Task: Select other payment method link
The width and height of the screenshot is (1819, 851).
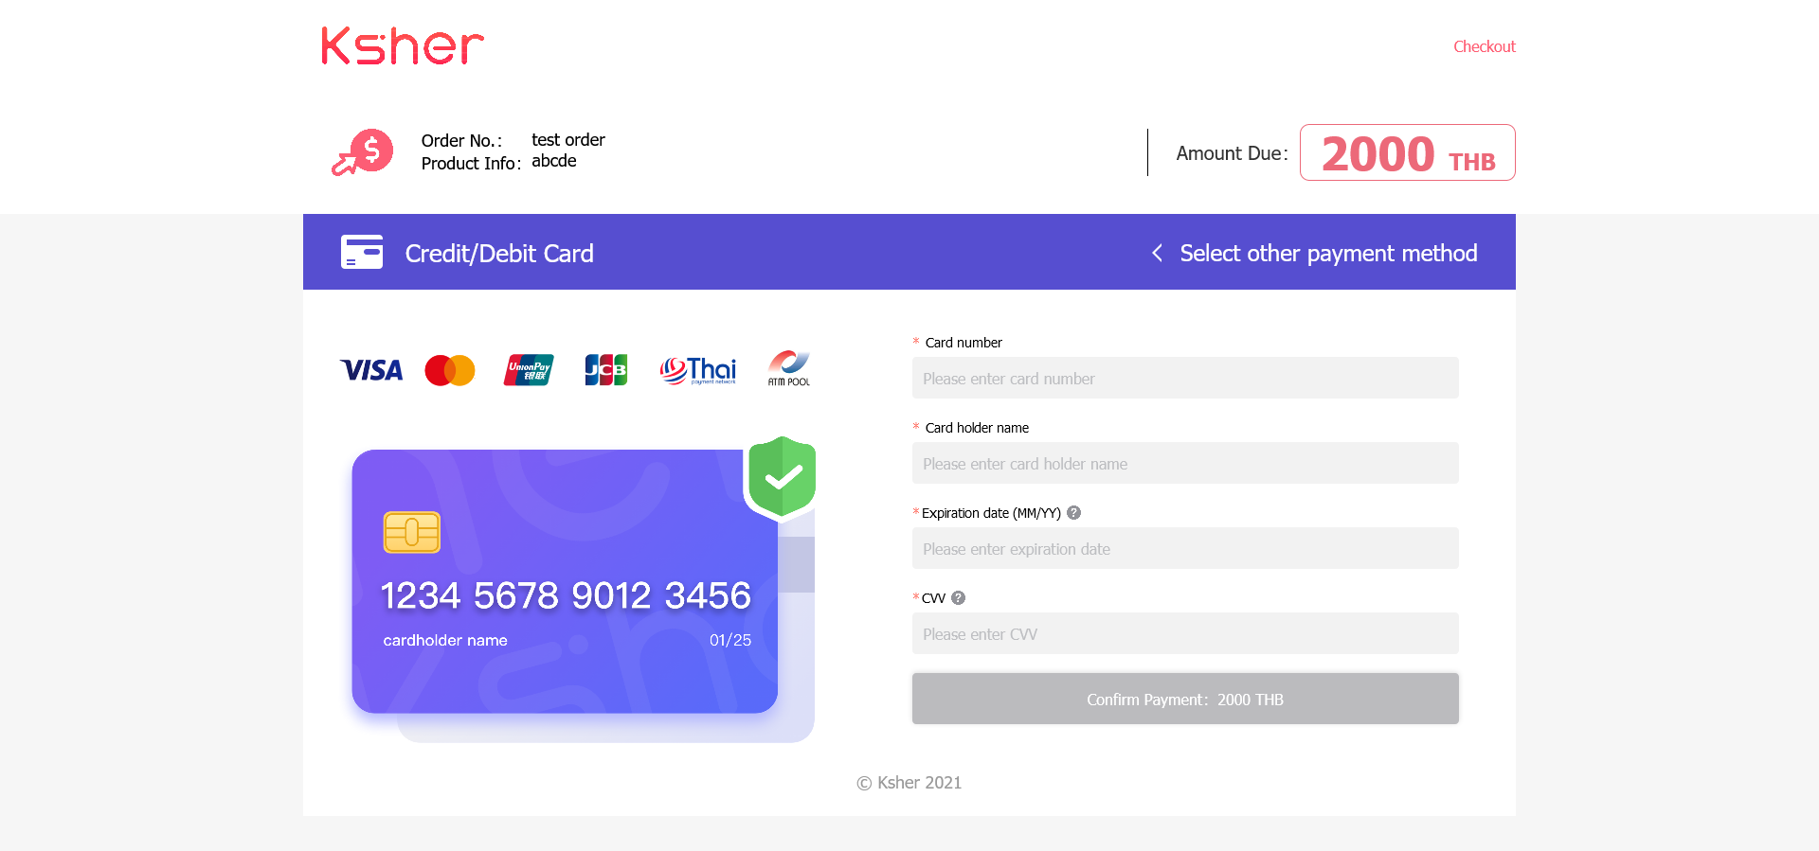Action: coord(1328,253)
